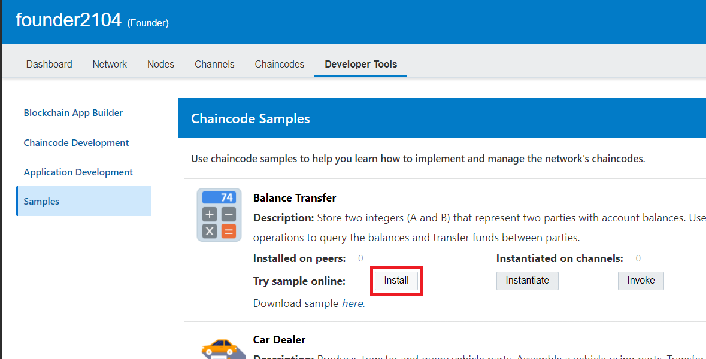The width and height of the screenshot is (706, 359).
Task: Select Samples in the sidebar
Action: point(41,201)
